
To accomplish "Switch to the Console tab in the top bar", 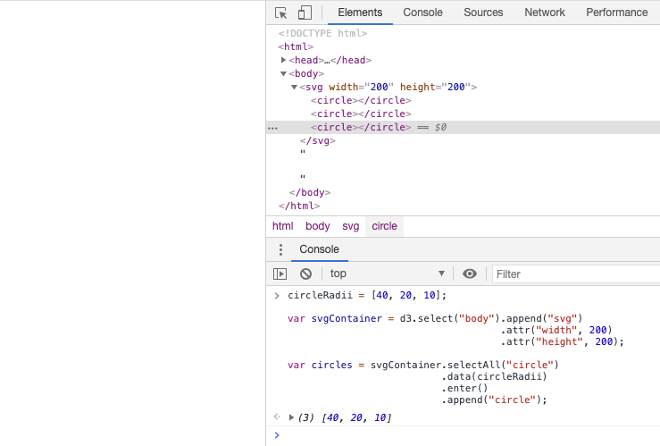I will coord(422,13).
